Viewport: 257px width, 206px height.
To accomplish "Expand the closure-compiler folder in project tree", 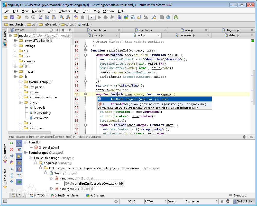I will [20, 82].
